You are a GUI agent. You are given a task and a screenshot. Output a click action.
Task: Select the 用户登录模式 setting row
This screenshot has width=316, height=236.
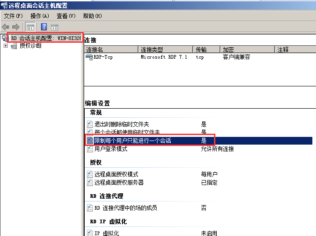tap(111, 149)
